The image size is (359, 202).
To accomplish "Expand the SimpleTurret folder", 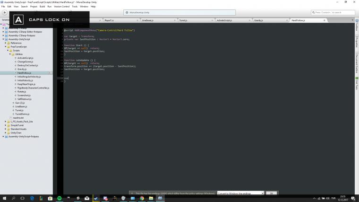I will pos(6,125).
